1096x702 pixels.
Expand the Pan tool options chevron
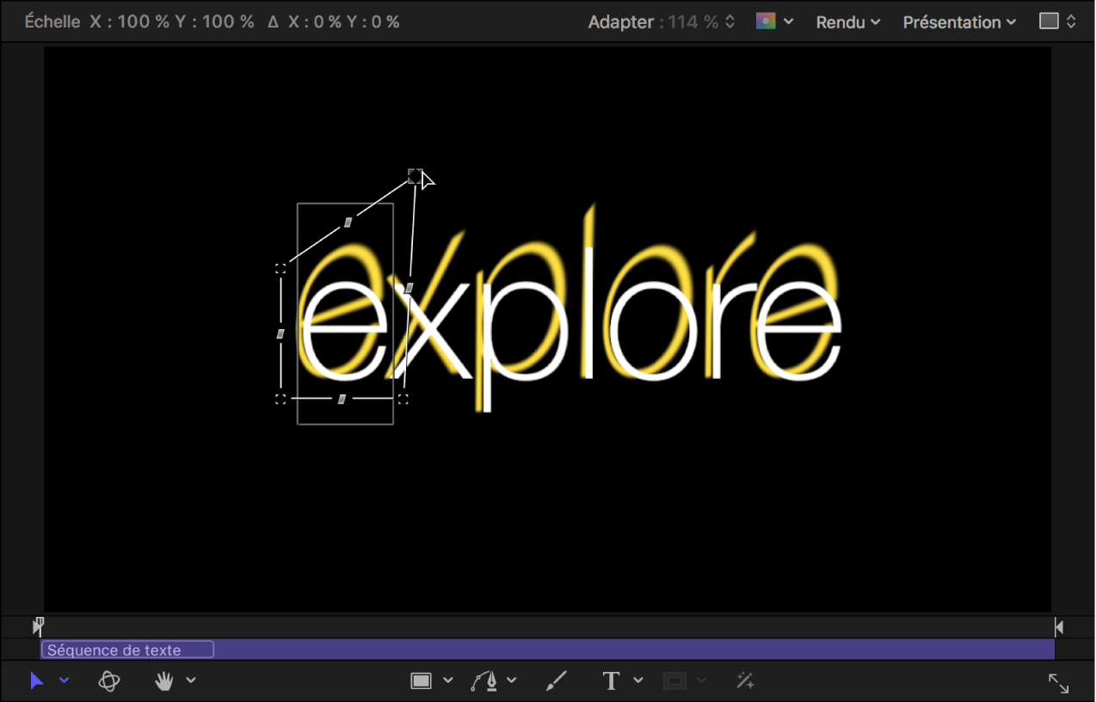(x=191, y=681)
